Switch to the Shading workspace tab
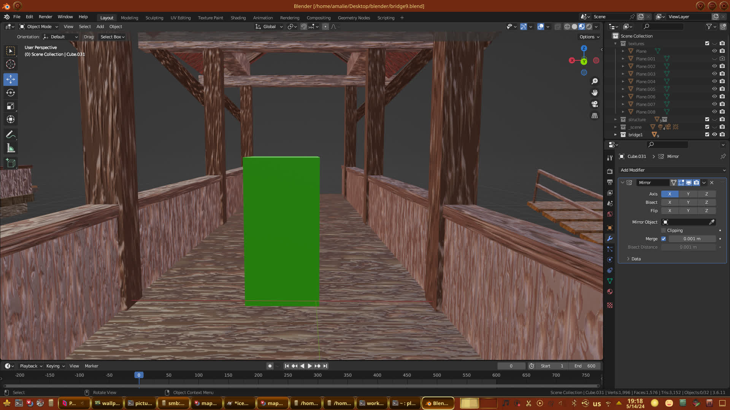Screen dimensions: 730x410 [238, 18]
